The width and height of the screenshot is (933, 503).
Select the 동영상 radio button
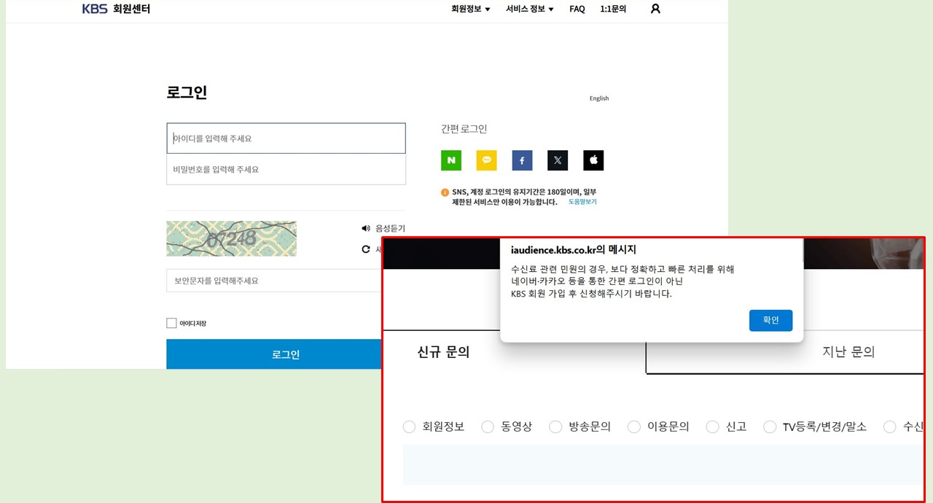click(488, 426)
